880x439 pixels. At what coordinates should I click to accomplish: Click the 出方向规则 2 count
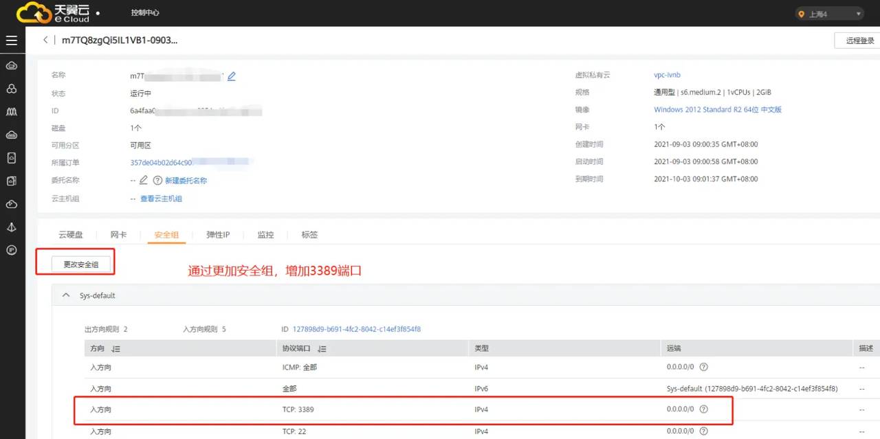pyautogui.click(x=106, y=329)
